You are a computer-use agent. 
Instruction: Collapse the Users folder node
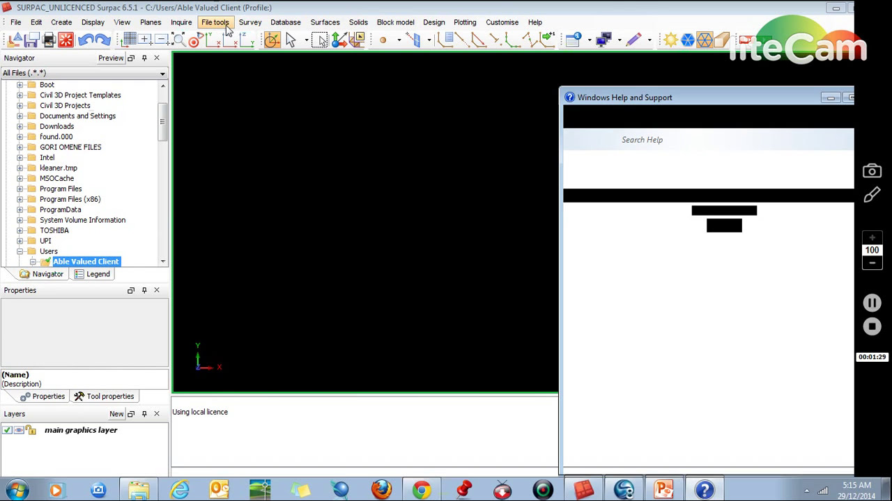tap(20, 252)
